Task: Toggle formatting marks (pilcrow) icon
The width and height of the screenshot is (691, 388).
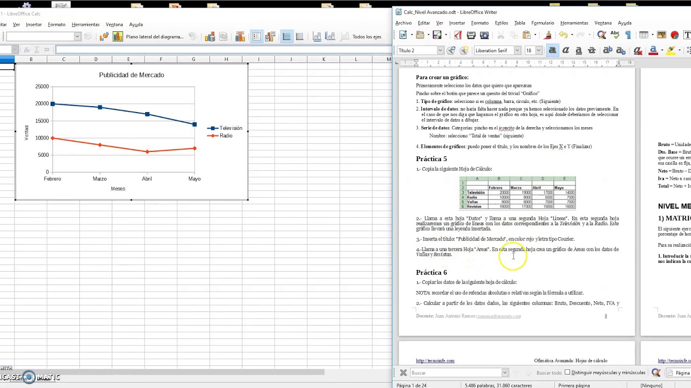Action: coord(628,35)
